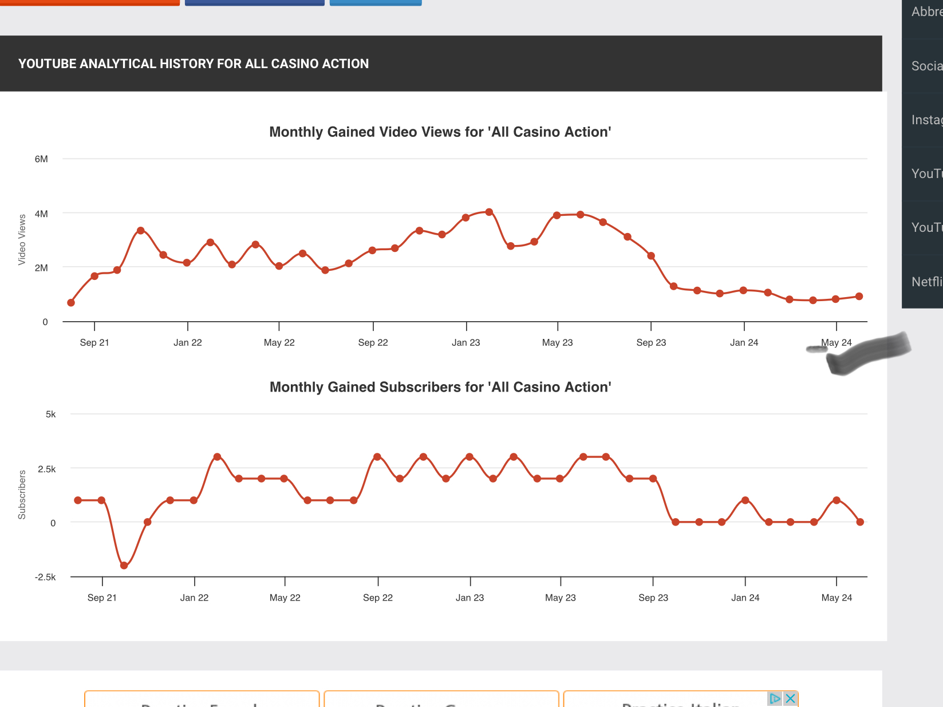Click the 'YouTube Analytical History' section header
This screenshot has height=707, width=943.
(x=194, y=64)
